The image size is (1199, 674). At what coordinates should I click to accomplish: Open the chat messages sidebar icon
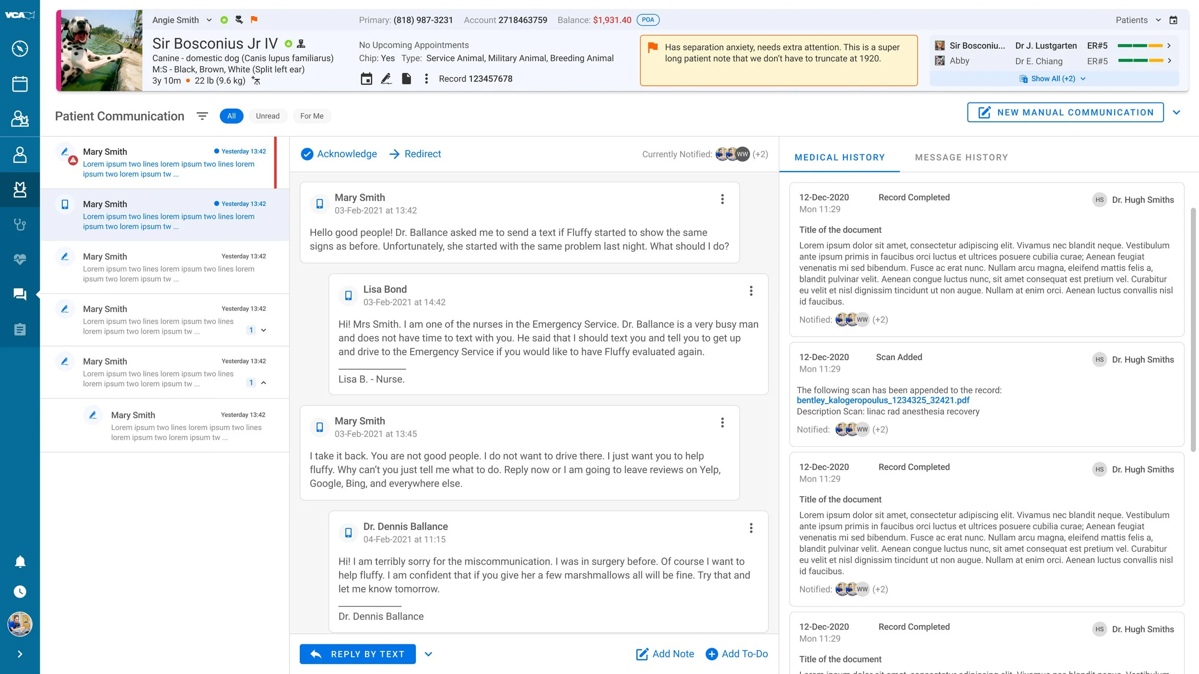[20, 294]
